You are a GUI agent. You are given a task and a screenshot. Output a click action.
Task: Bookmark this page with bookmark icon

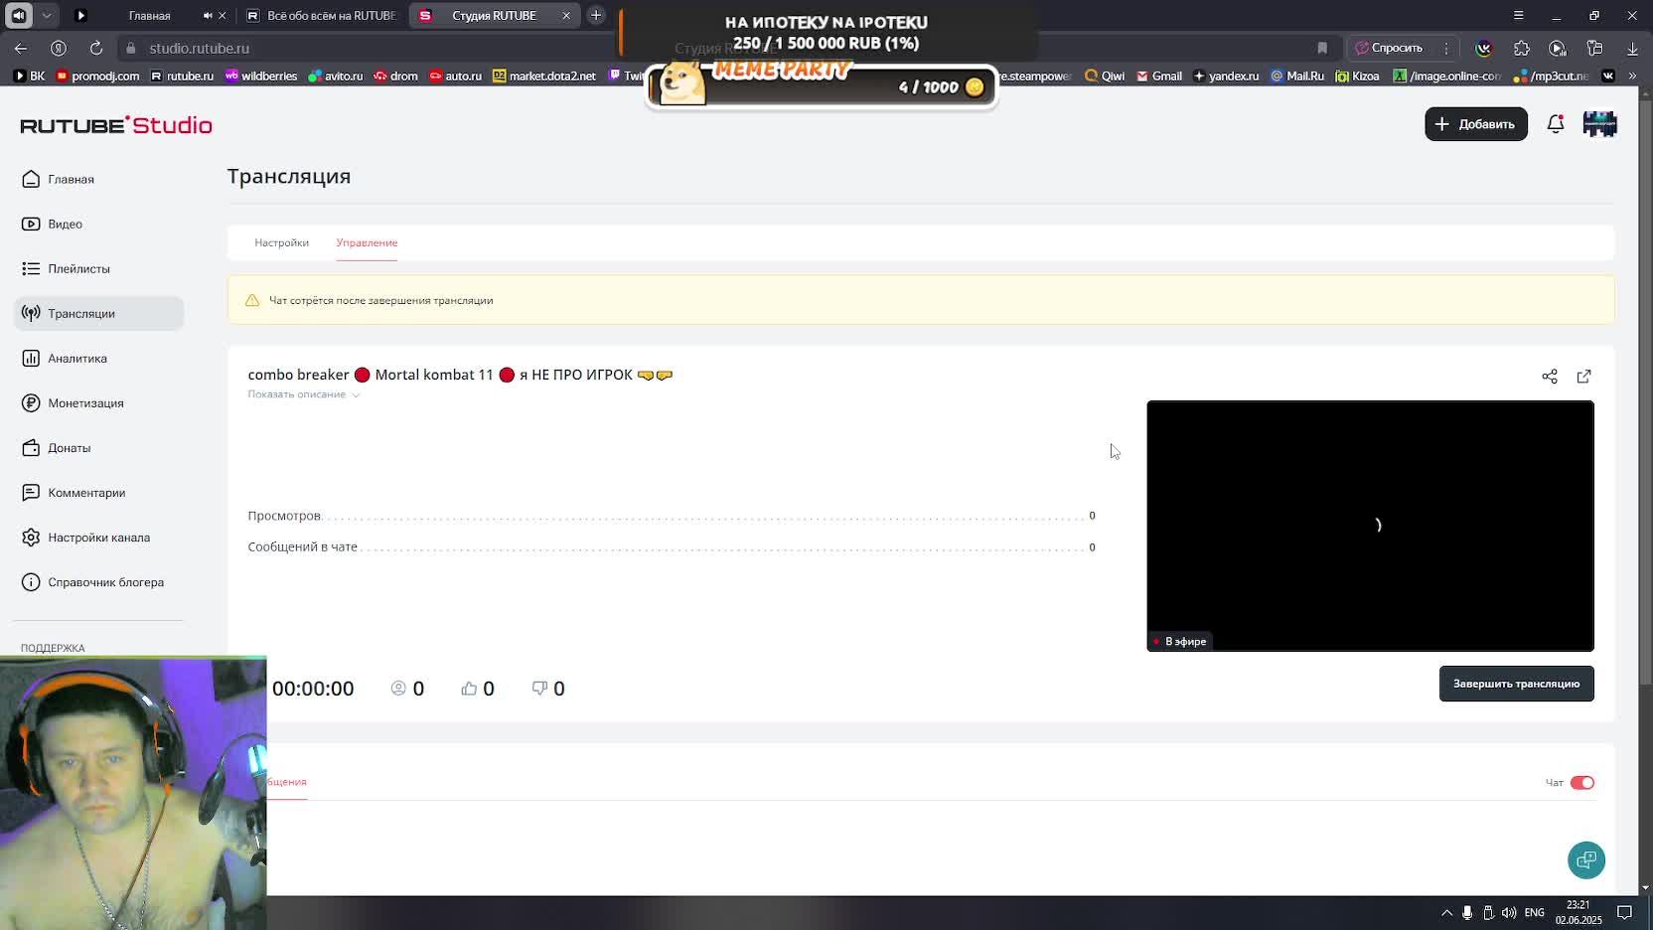pyautogui.click(x=1322, y=48)
